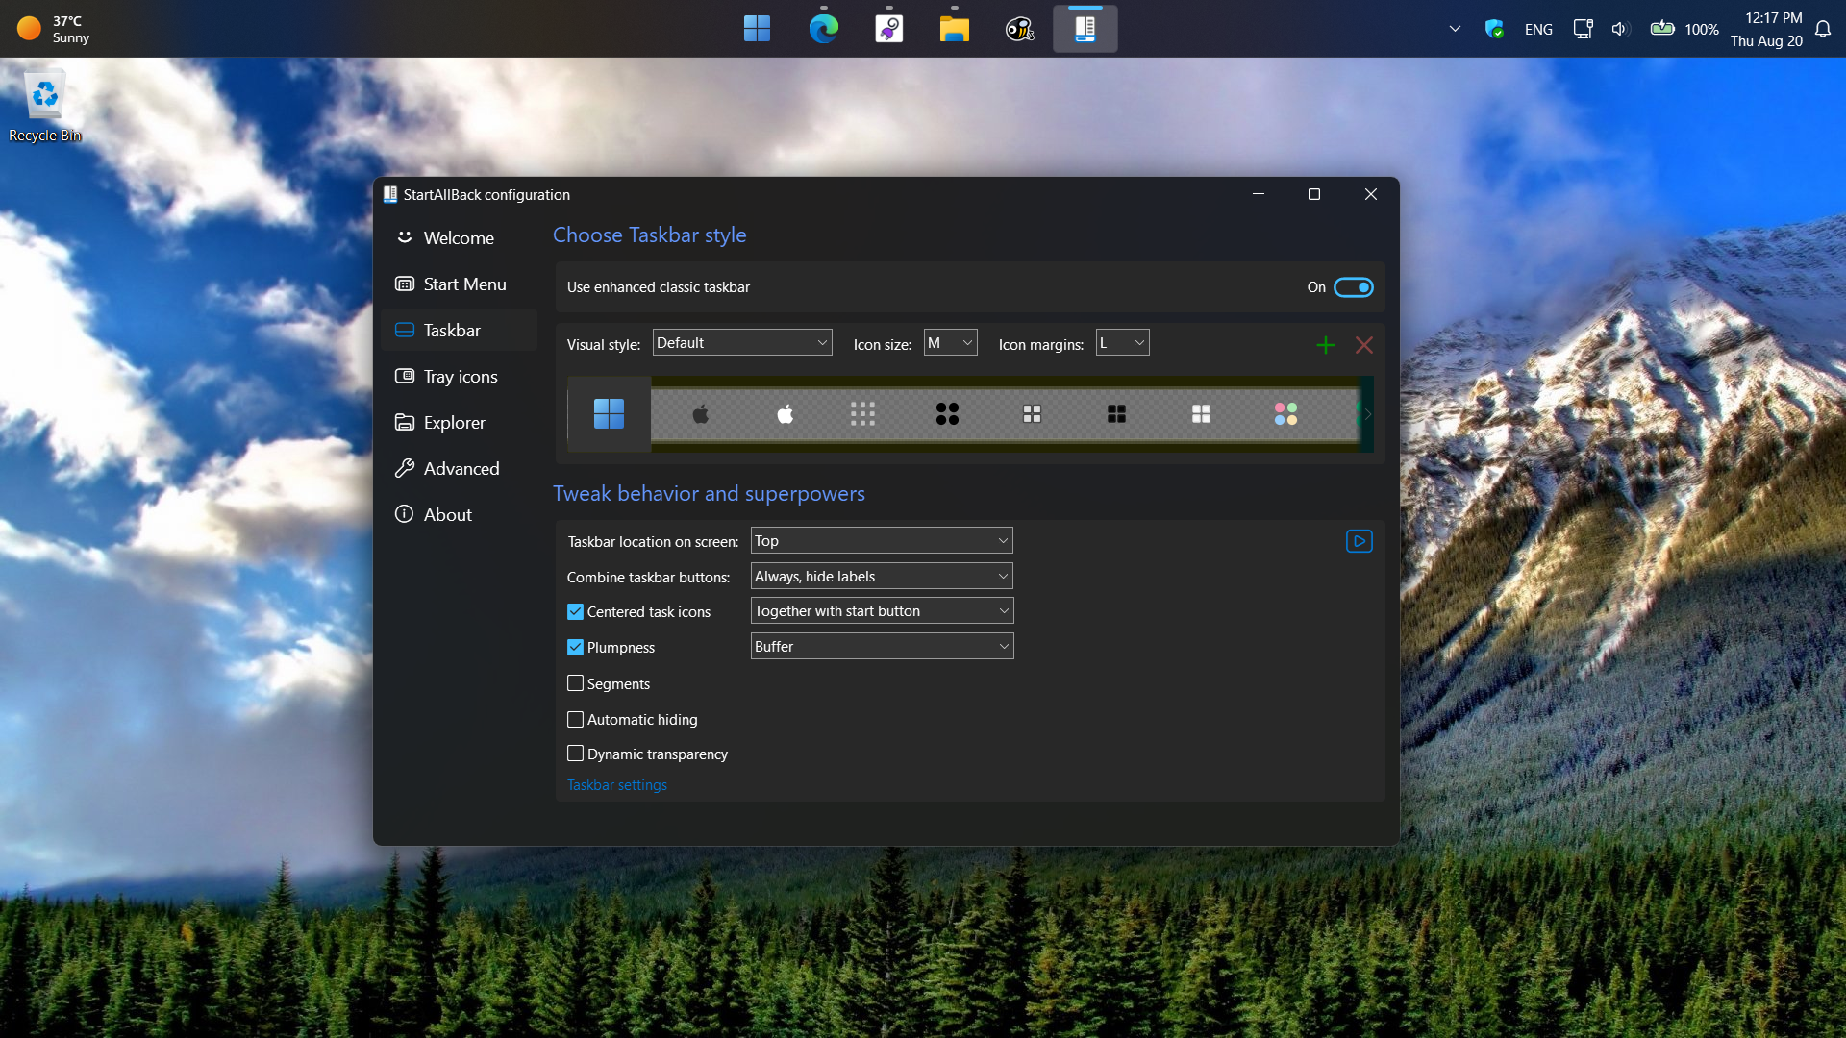This screenshot has width=1846, height=1038.
Task: Pick the colorful four-dot start icon
Action: pos(1285,414)
